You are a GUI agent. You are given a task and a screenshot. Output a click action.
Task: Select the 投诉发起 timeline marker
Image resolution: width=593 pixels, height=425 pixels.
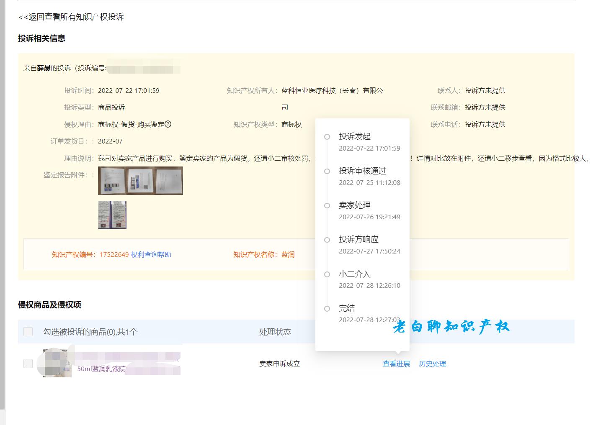pyautogui.click(x=327, y=137)
